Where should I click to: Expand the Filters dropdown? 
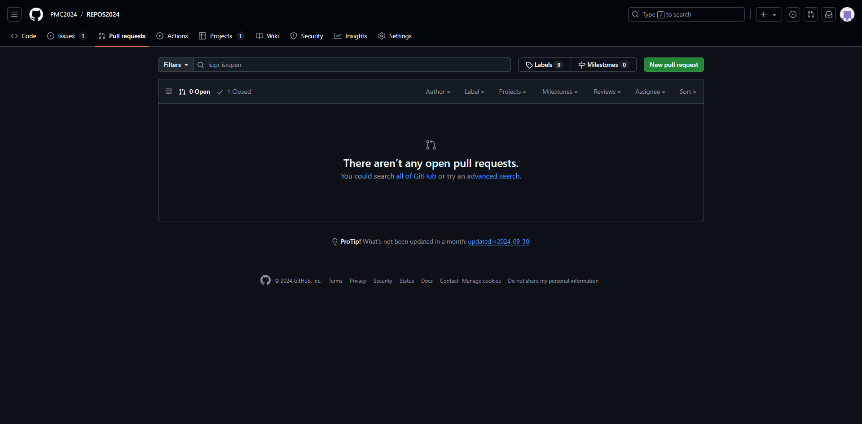tap(176, 65)
